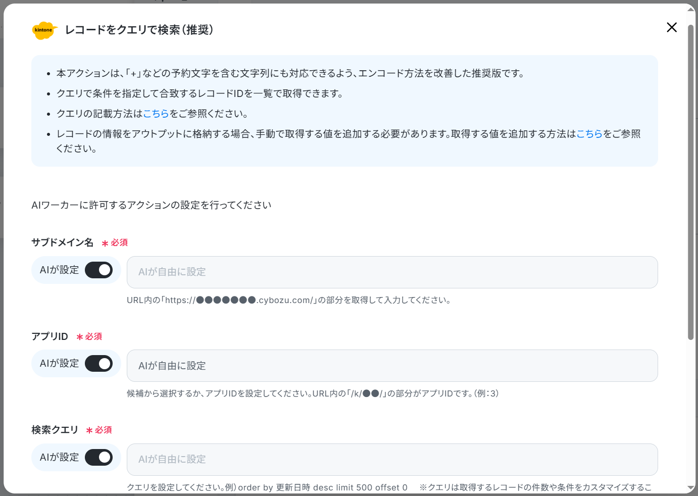Viewport: 698px width, 496px height.
Task: Click the アプリID hint mentioning 例：3
Action: click(x=313, y=393)
